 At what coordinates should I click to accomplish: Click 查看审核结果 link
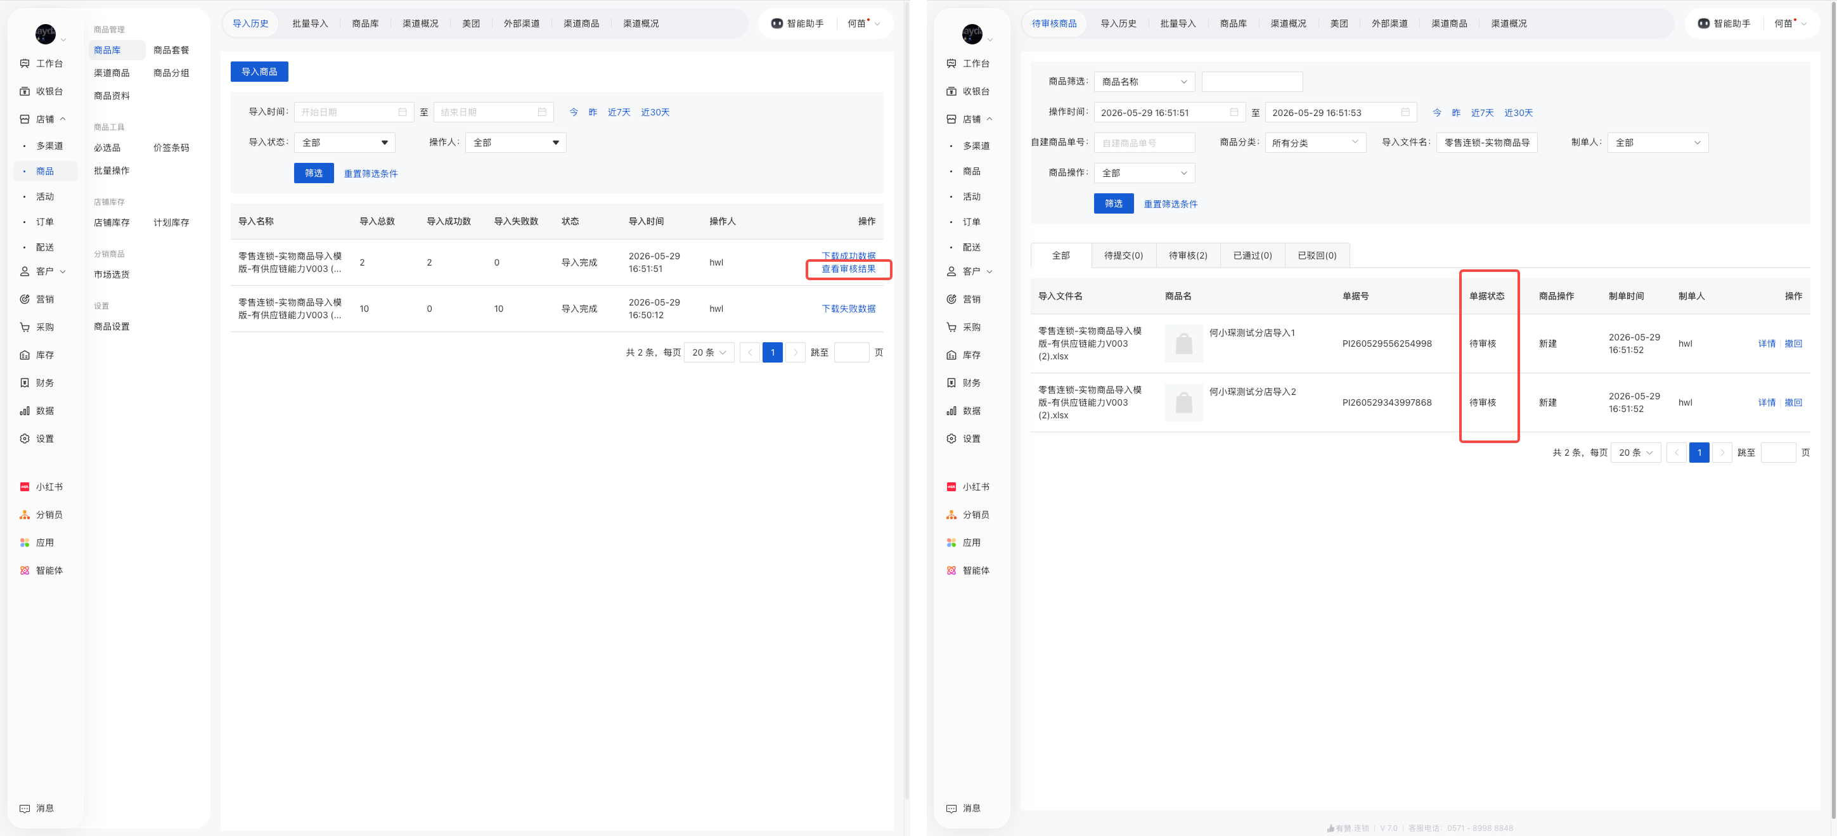coord(848,269)
